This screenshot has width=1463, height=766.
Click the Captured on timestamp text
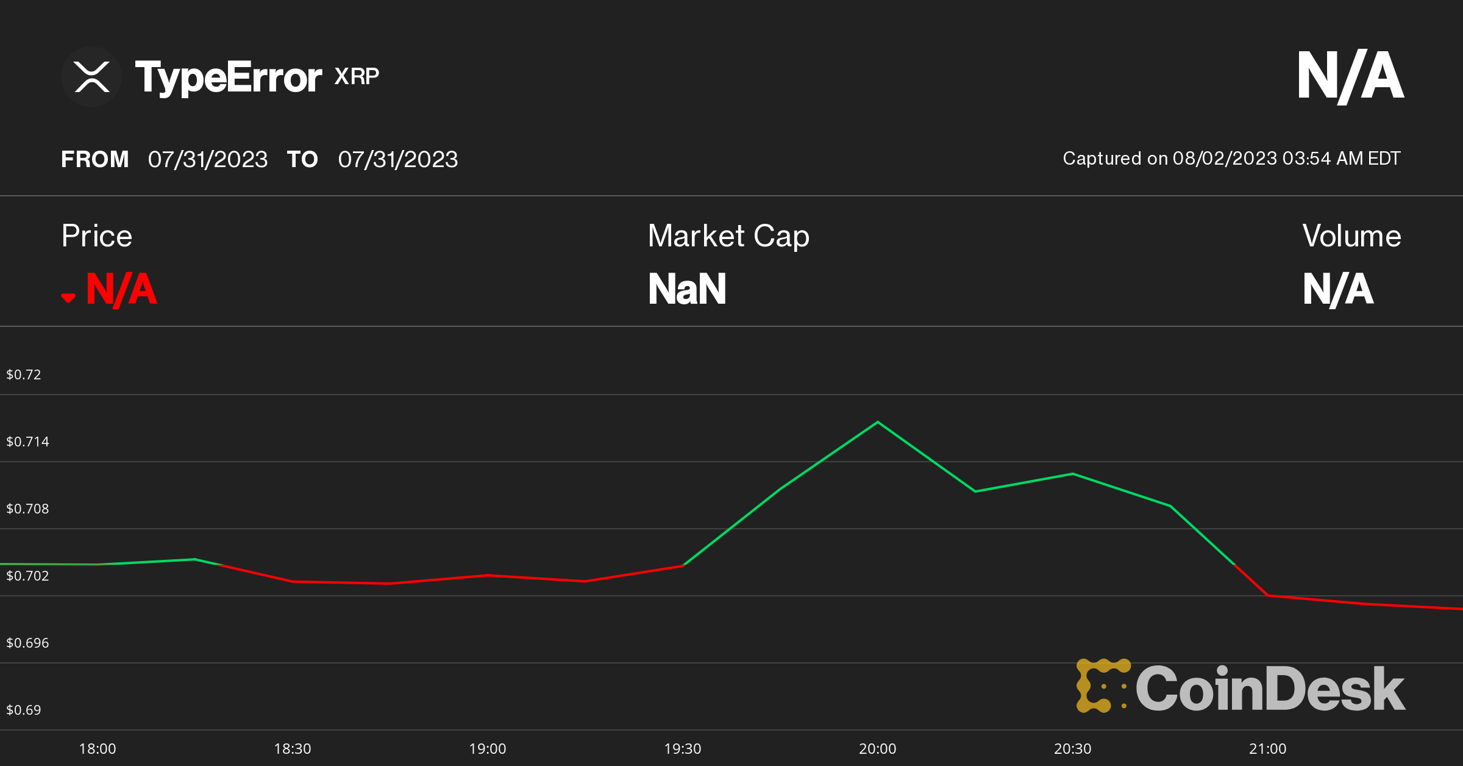tap(1231, 159)
